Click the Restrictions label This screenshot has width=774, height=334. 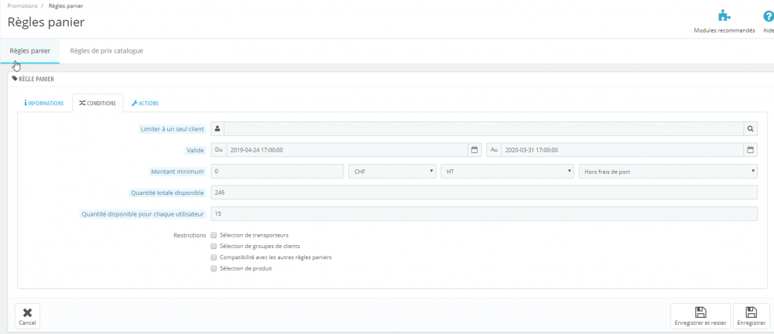click(190, 235)
